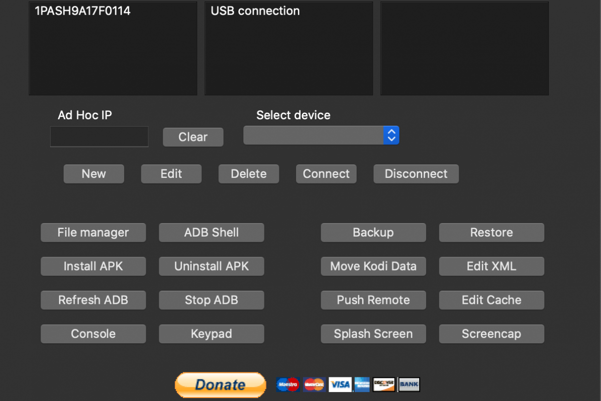
Task: Open the File manager
Action: click(x=93, y=233)
